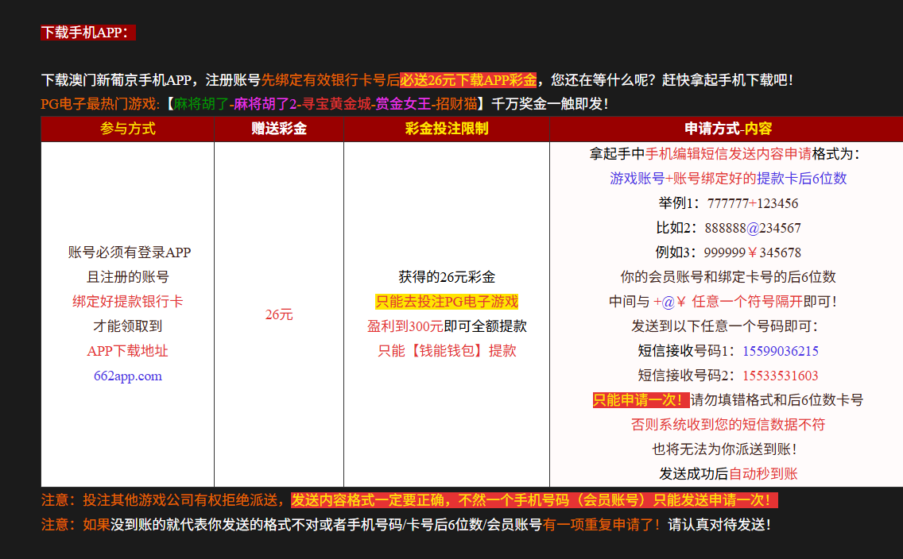The image size is (903, 559).
Task: Click SMS number 15533531603
Action: tap(781, 376)
